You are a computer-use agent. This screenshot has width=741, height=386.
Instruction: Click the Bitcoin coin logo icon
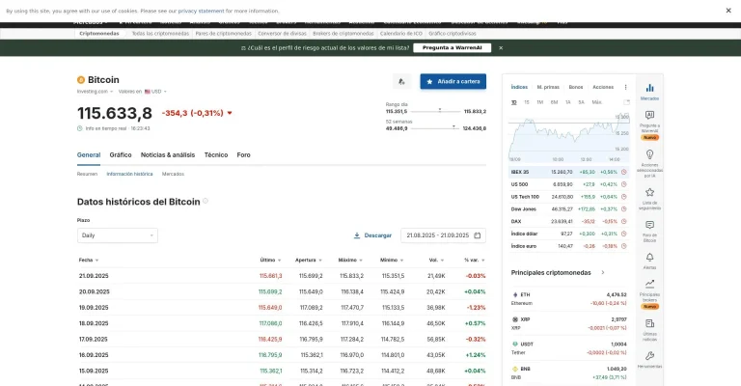tap(81, 80)
